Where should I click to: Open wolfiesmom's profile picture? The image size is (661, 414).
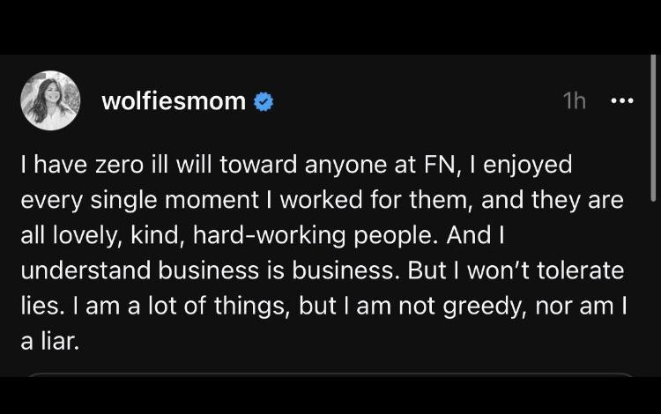pyautogui.click(x=50, y=100)
